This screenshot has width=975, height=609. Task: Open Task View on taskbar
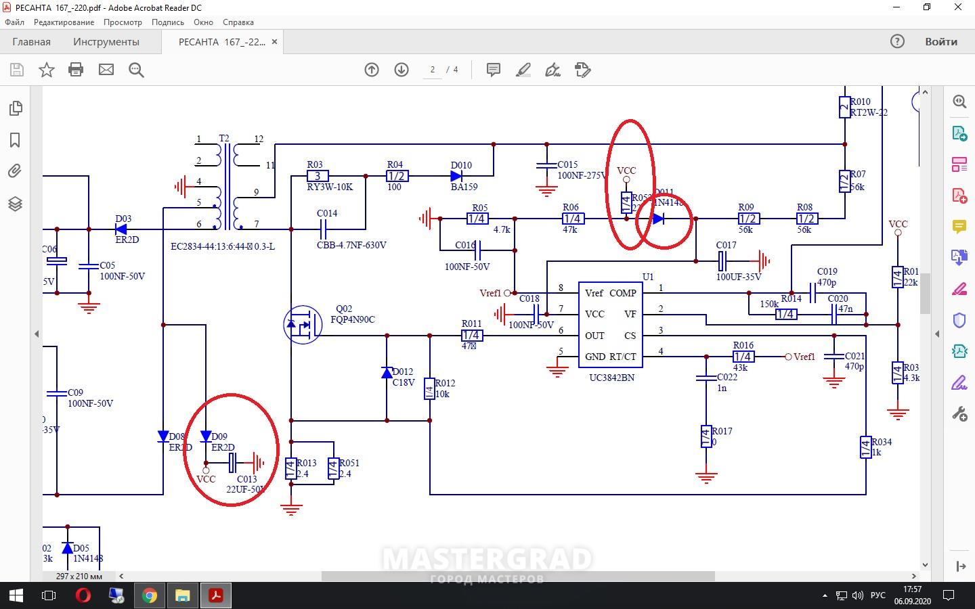[49, 595]
